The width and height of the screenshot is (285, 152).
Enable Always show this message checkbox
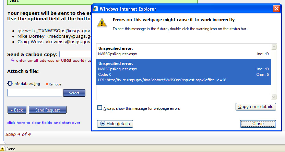(x=100, y=108)
